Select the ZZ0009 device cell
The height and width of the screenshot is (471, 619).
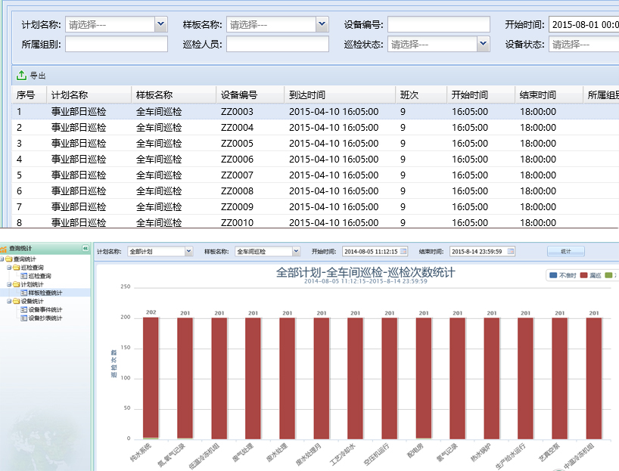click(237, 206)
